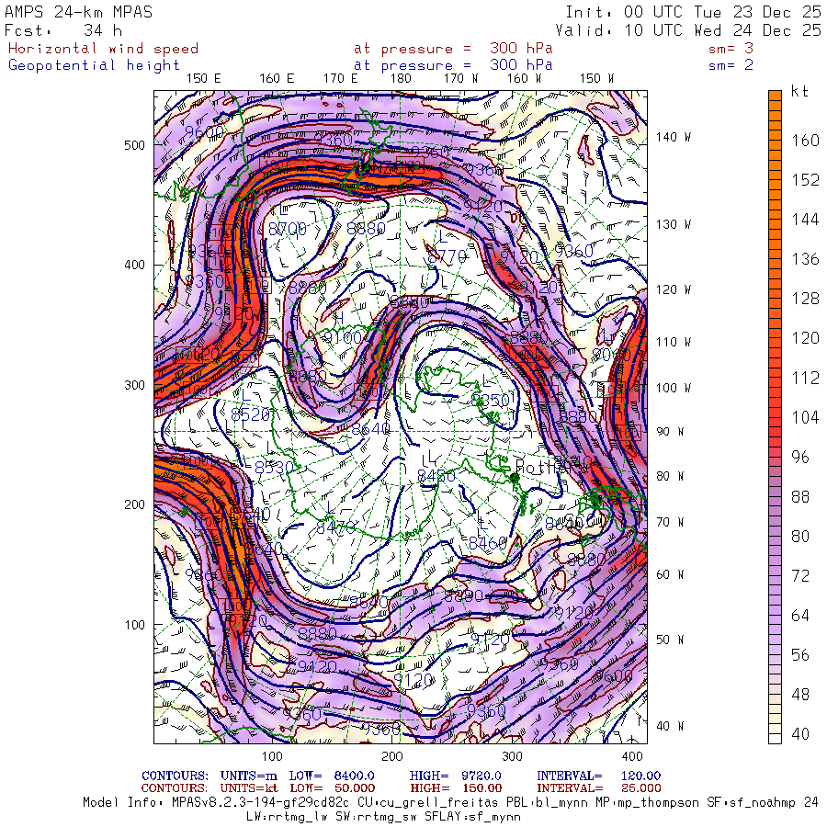
Task: Click the "8770" height contour label
Action: coord(447,257)
